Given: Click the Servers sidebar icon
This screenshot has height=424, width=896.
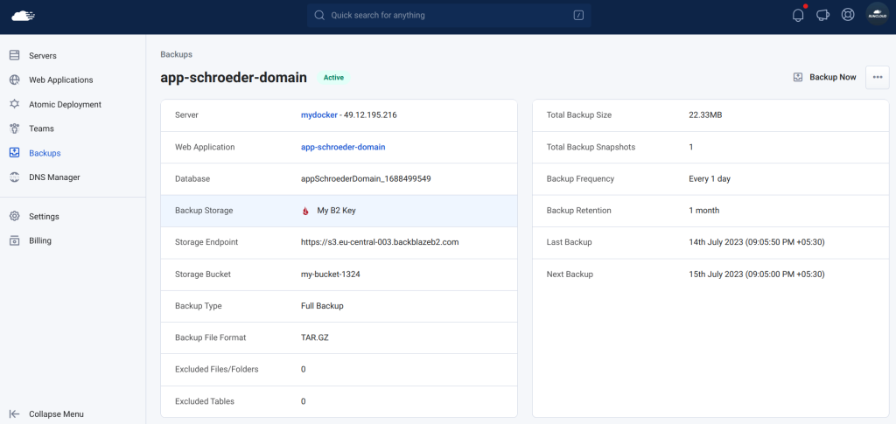Looking at the screenshot, I should [x=15, y=55].
